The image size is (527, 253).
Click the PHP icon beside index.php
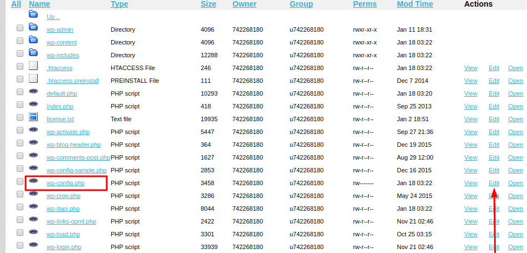pyautogui.click(x=33, y=104)
